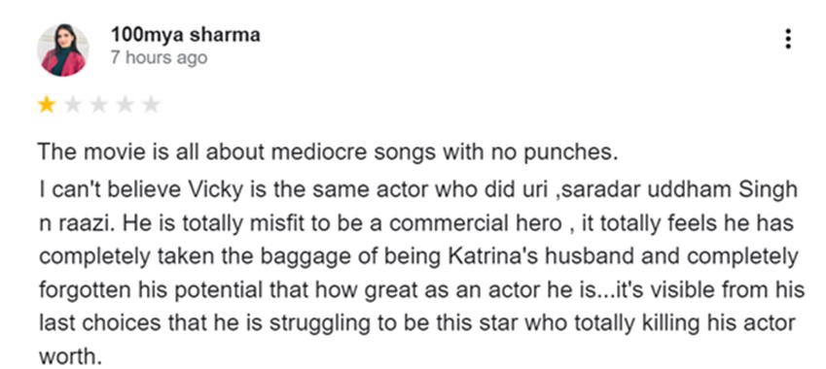Viewport: 826px width, 369px height.
Task: Click the line starting 'completely taken the baggage'
Action: (x=418, y=256)
